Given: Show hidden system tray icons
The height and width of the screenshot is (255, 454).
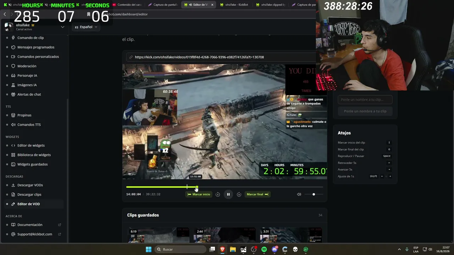Looking at the screenshot, I should click(x=399, y=249).
